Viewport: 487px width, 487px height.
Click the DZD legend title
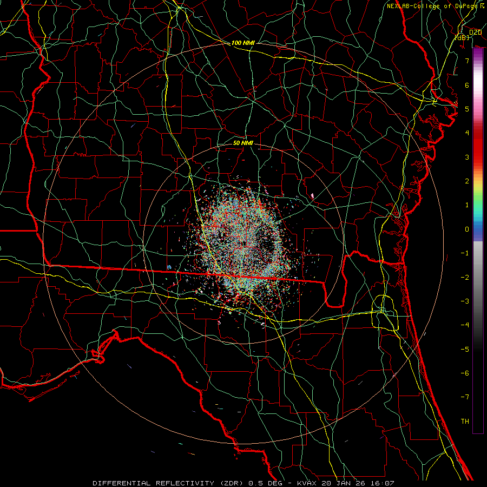point(475,32)
